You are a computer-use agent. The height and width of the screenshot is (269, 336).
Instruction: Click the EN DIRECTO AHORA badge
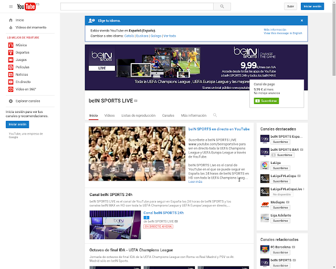tap(159, 226)
